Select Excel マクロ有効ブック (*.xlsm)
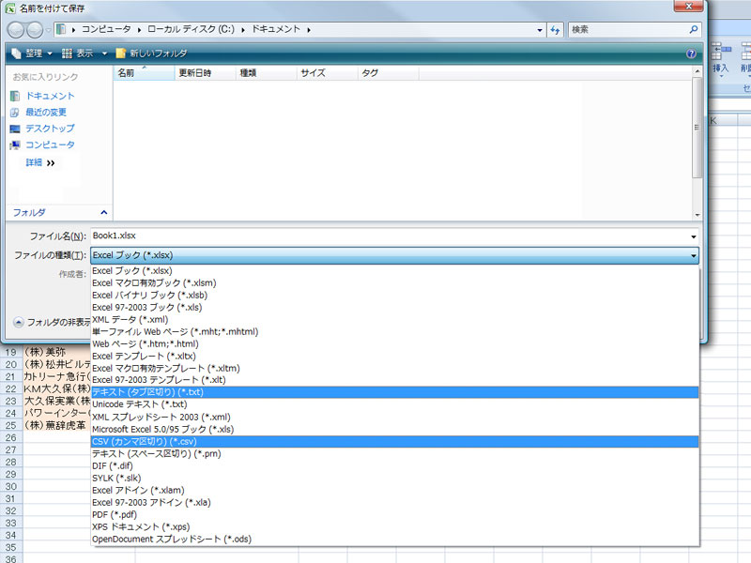751x563 pixels. pyautogui.click(x=394, y=283)
